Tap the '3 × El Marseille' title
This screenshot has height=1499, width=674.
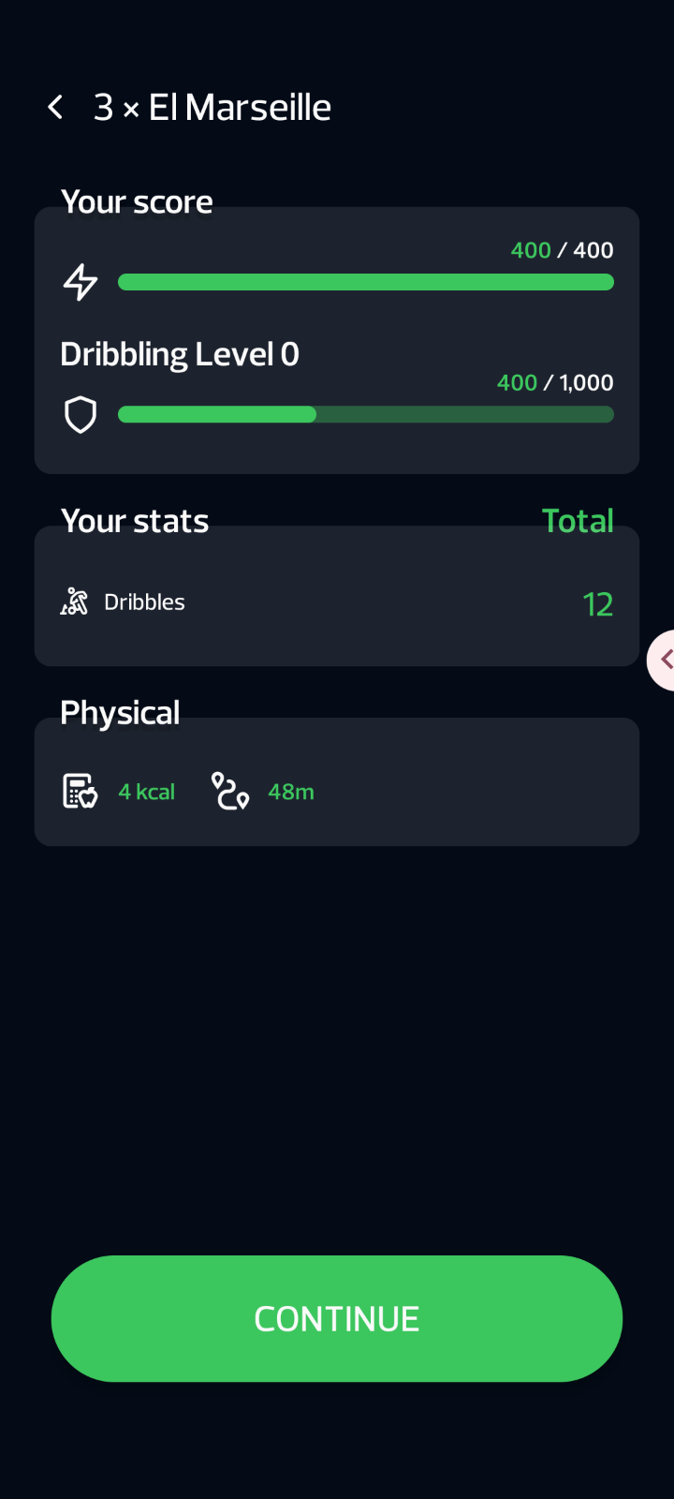pos(212,108)
